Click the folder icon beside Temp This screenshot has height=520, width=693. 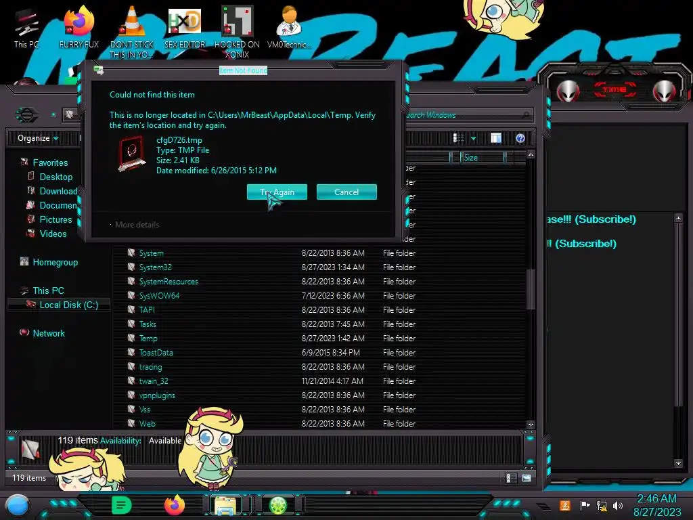(x=131, y=338)
